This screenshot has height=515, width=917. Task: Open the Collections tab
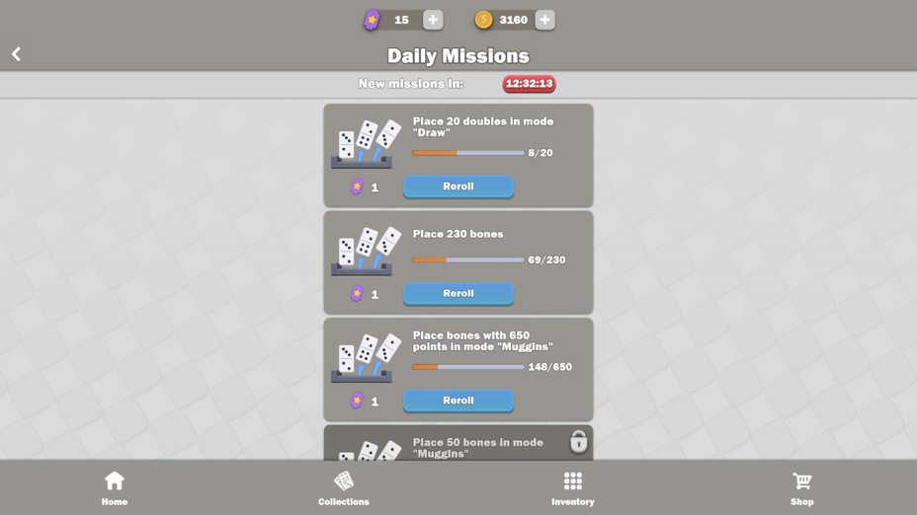tap(344, 488)
